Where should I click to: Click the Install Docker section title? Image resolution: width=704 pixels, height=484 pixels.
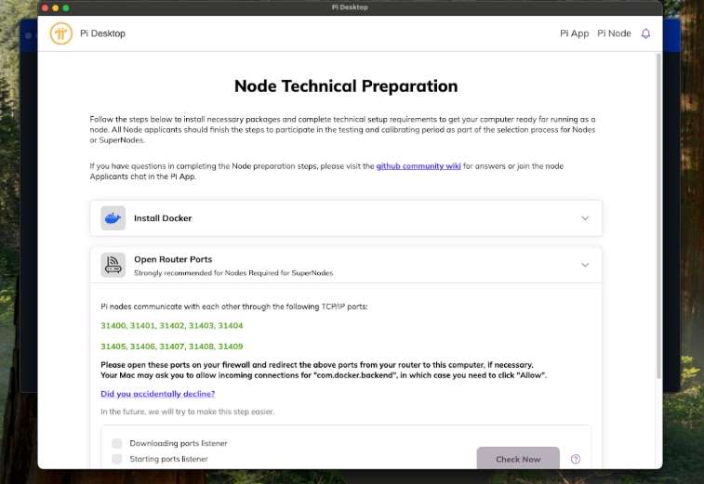tap(163, 218)
